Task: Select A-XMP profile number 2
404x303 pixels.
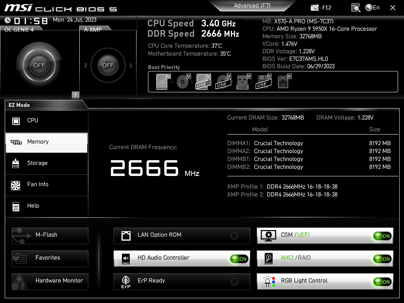Action: click(x=86, y=65)
